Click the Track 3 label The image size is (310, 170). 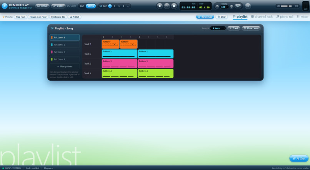point(88,63)
